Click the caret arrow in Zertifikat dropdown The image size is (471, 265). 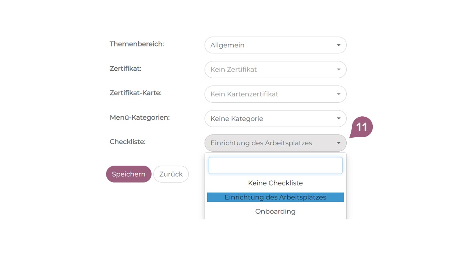point(339,70)
